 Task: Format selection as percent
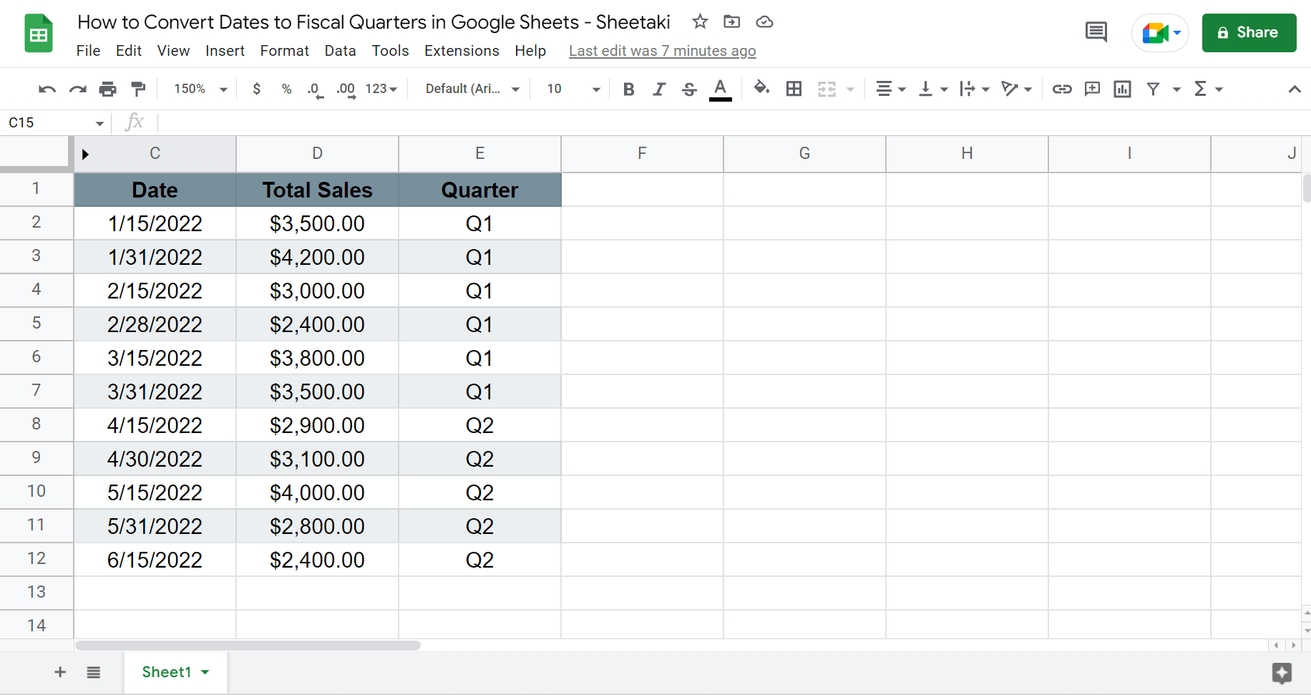(286, 89)
